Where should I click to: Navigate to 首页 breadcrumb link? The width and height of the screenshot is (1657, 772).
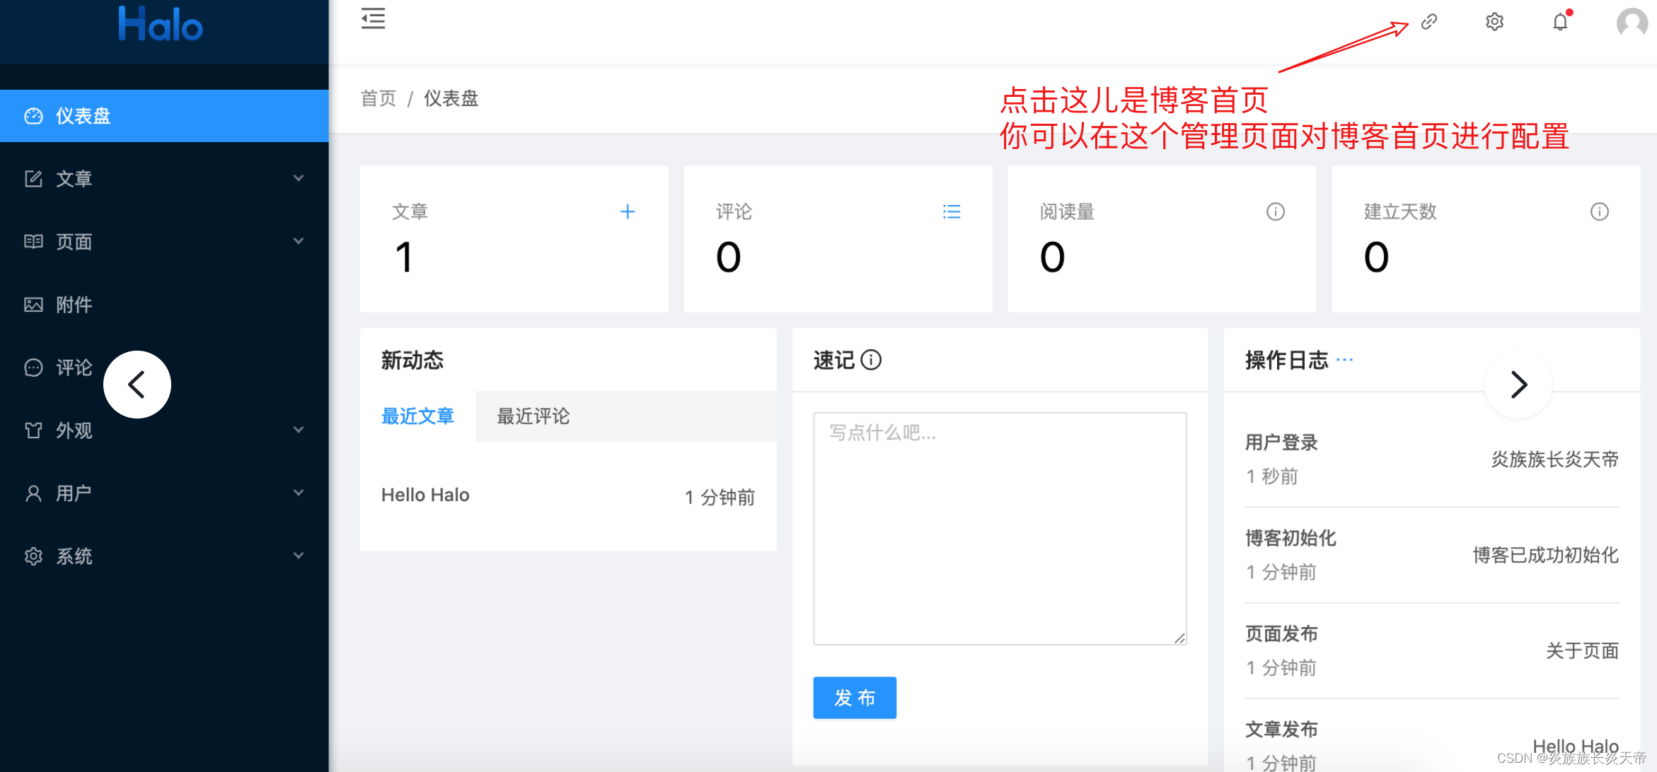(378, 98)
